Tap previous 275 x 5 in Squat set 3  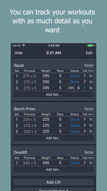[x=29, y=88]
